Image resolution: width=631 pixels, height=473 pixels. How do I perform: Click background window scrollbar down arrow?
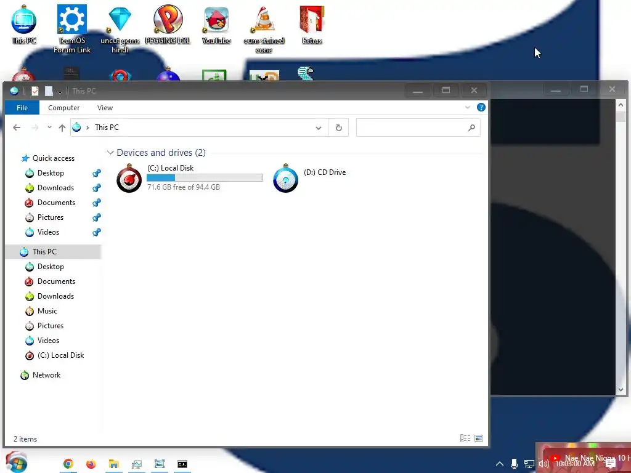[x=621, y=389]
